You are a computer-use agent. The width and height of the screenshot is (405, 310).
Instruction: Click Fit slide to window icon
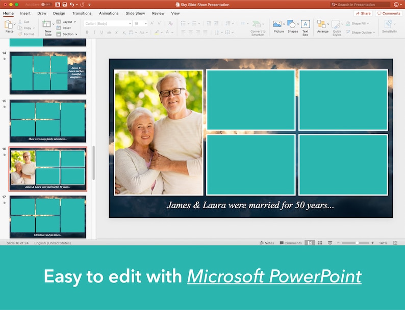[x=395, y=243]
